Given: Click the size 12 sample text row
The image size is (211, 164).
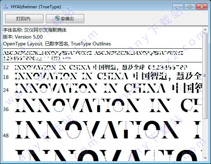Looking at the screenshot, I should pos(101,67).
